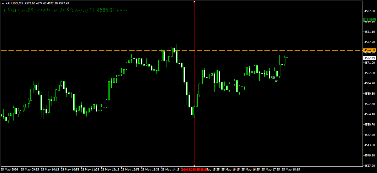Click the 25 May 10:55 time label
Image resolution: width=377 pixels, height=173 pixels.
point(70,170)
